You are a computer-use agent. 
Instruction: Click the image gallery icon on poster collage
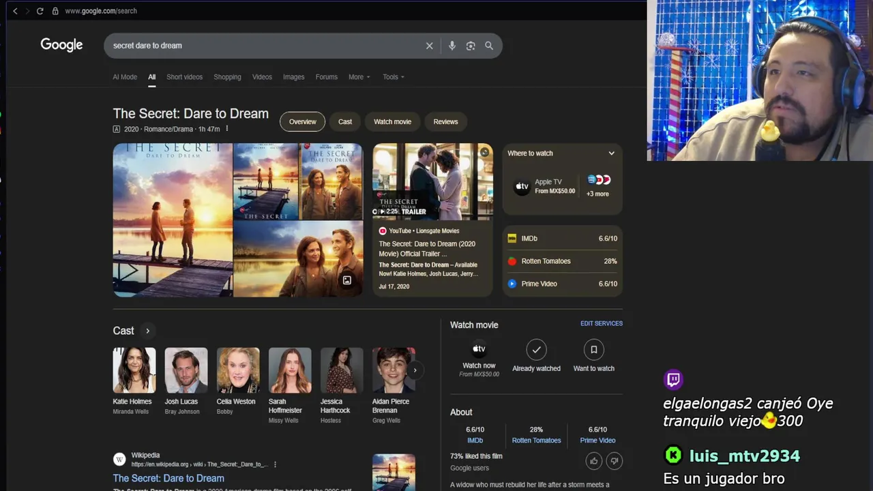click(347, 280)
